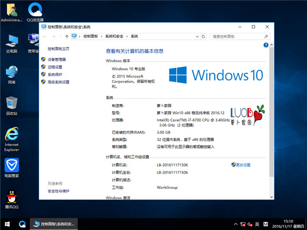Switch the 英 input language indicator
This screenshot has height=230, width=307.
tap(257, 224)
